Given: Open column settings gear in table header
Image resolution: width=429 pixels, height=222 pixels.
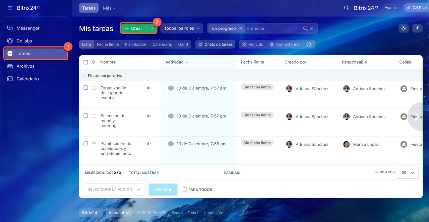Looking at the screenshot, I should coord(94,62).
